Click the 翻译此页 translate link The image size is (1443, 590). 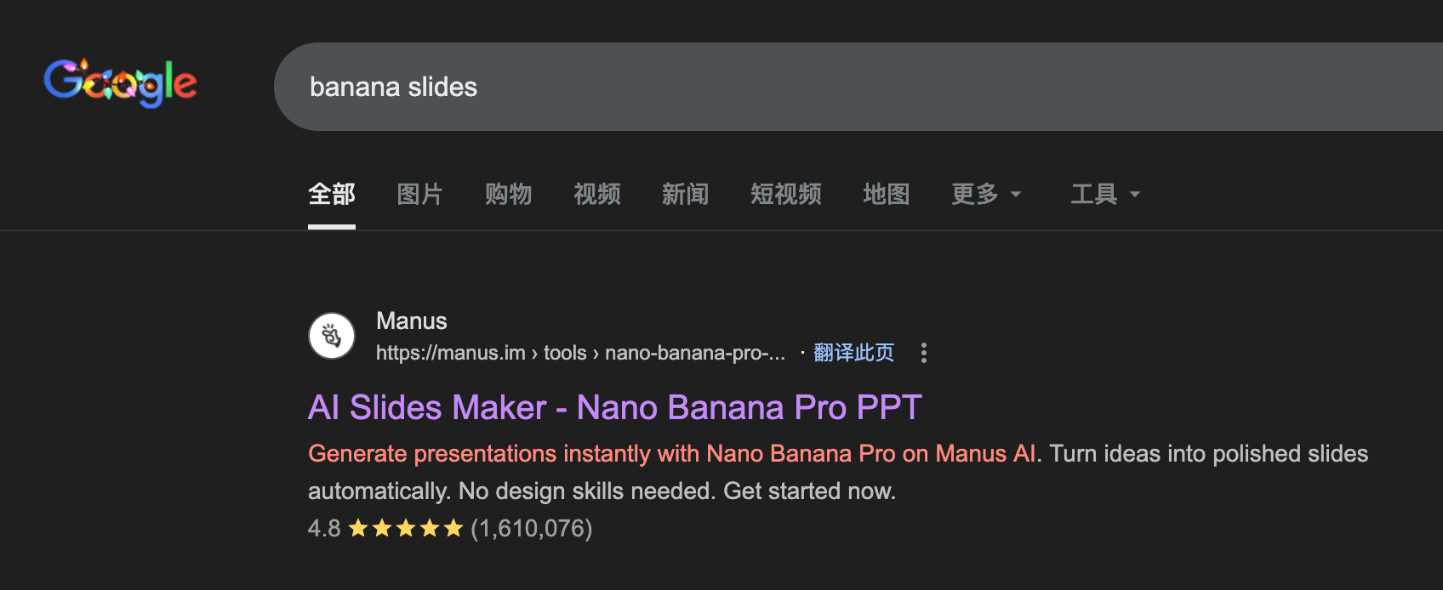click(x=854, y=353)
